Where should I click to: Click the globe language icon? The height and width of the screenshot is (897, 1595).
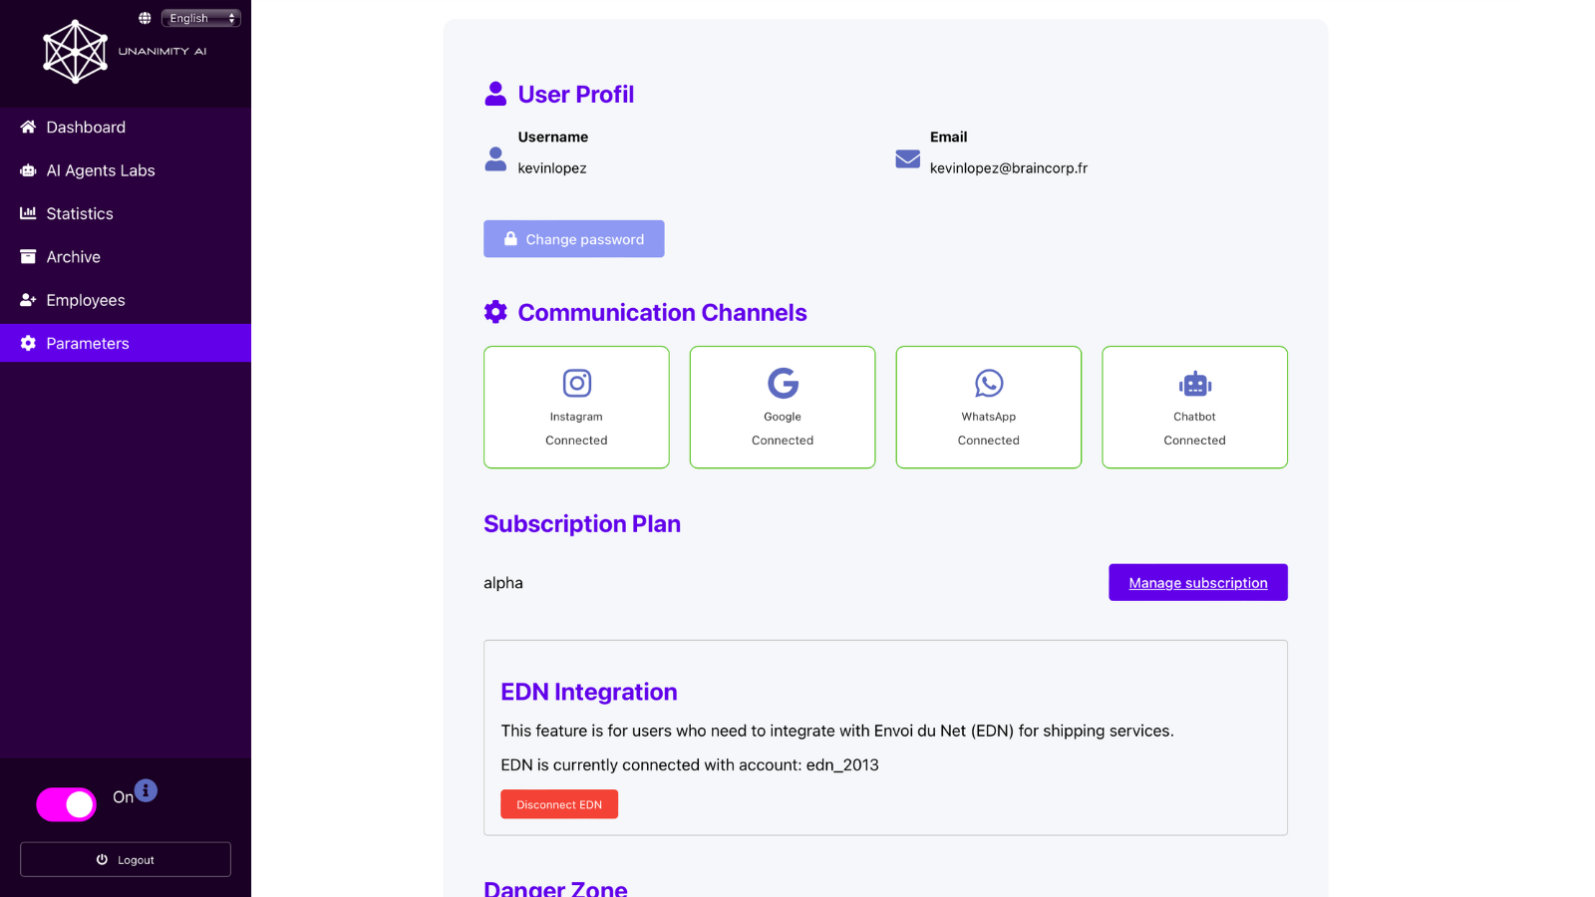(x=146, y=17)
